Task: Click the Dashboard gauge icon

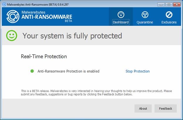Action: pyautogui.click(x=121, y=14)
